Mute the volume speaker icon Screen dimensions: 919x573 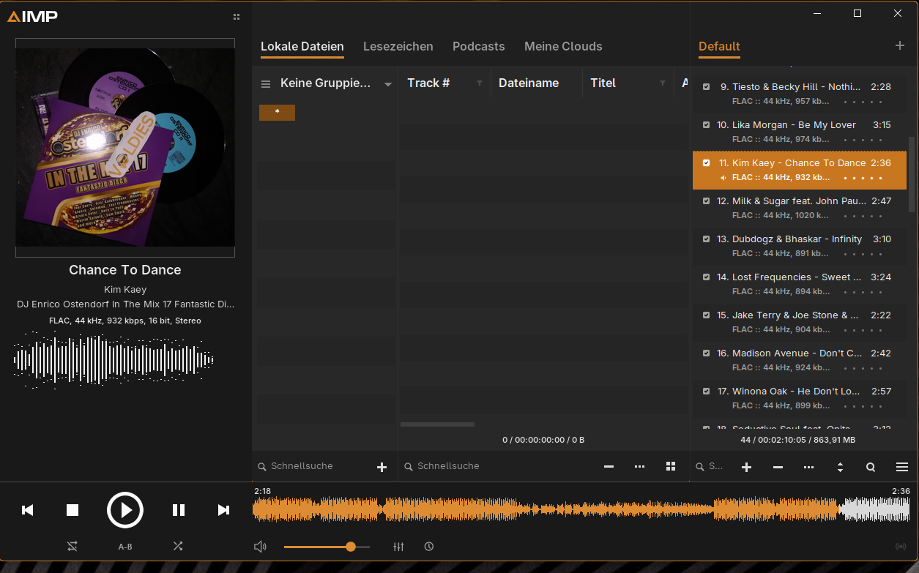(x=260, y=547)
